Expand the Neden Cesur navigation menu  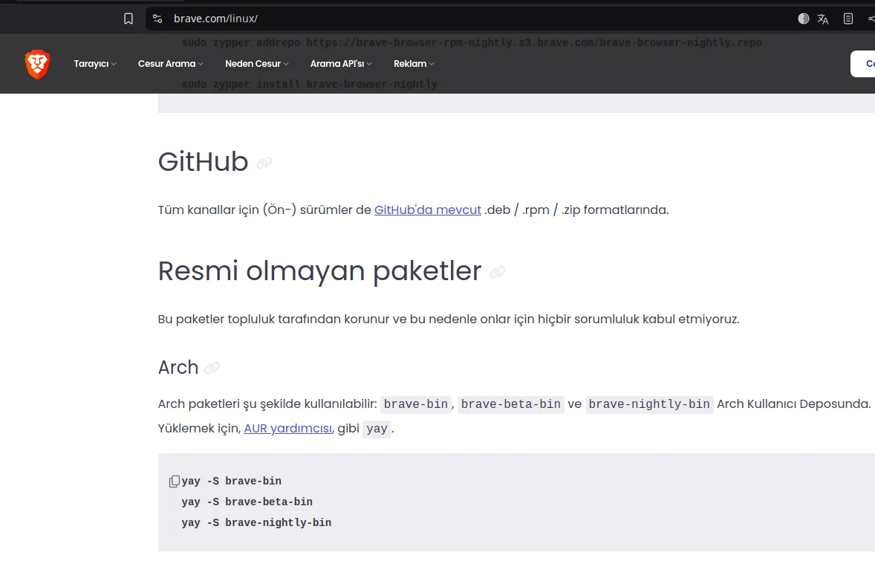pyautogui.click(x=257, y=64)
